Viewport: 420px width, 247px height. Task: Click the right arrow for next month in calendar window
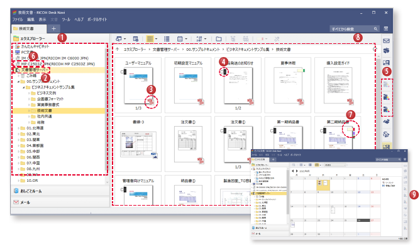(297, 171)
